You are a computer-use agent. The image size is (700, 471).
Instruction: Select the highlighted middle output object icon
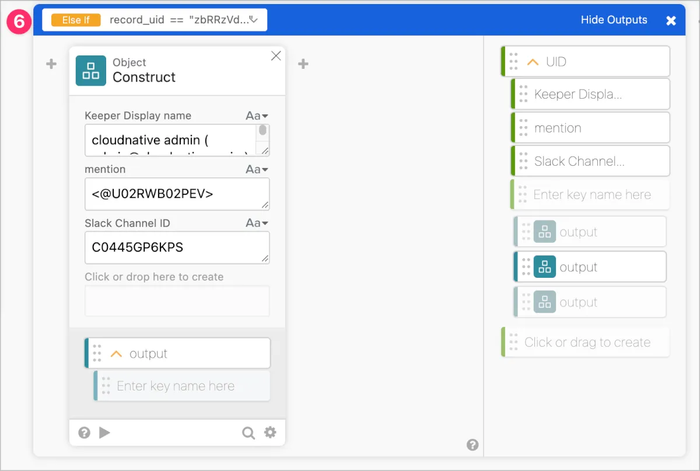(x=544, y=267)
